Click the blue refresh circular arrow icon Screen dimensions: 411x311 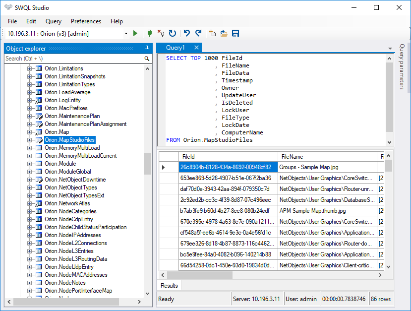coord(173,33)
